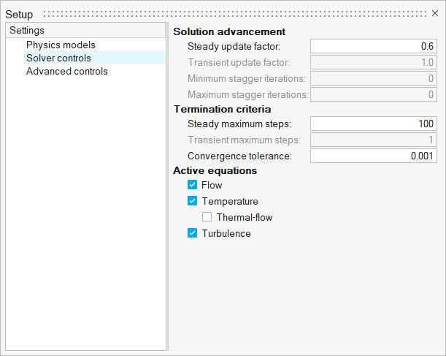
Task: Click the Steady maximum steps field
Action: (x=374, y=124)
